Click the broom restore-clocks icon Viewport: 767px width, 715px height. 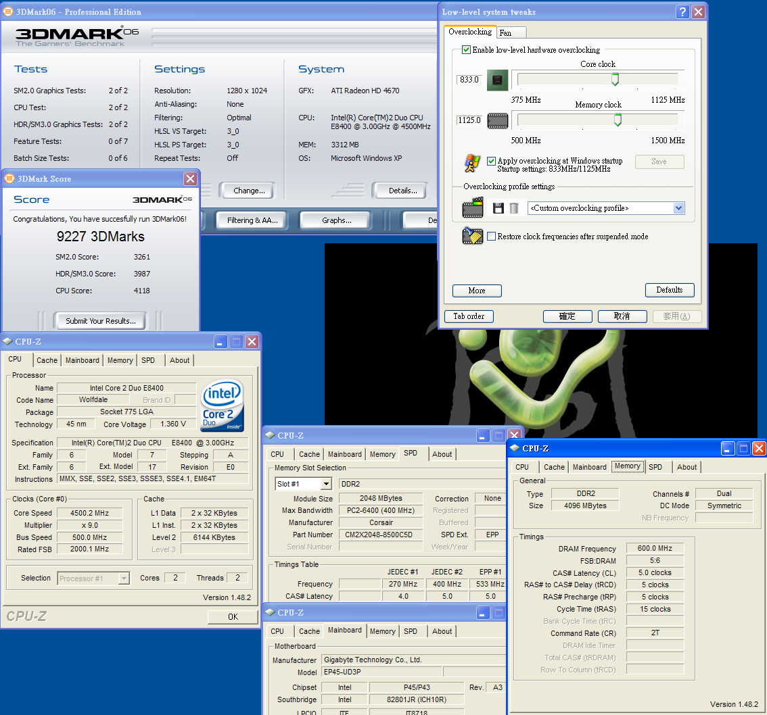pyautogui.click(x=472, y=236)
